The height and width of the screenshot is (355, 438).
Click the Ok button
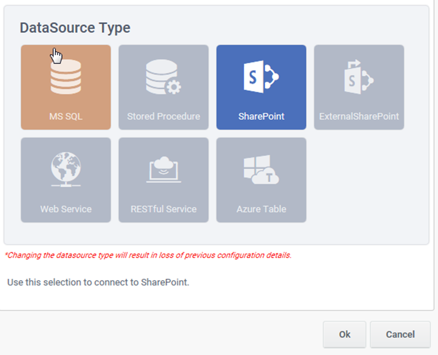[344, 334]
